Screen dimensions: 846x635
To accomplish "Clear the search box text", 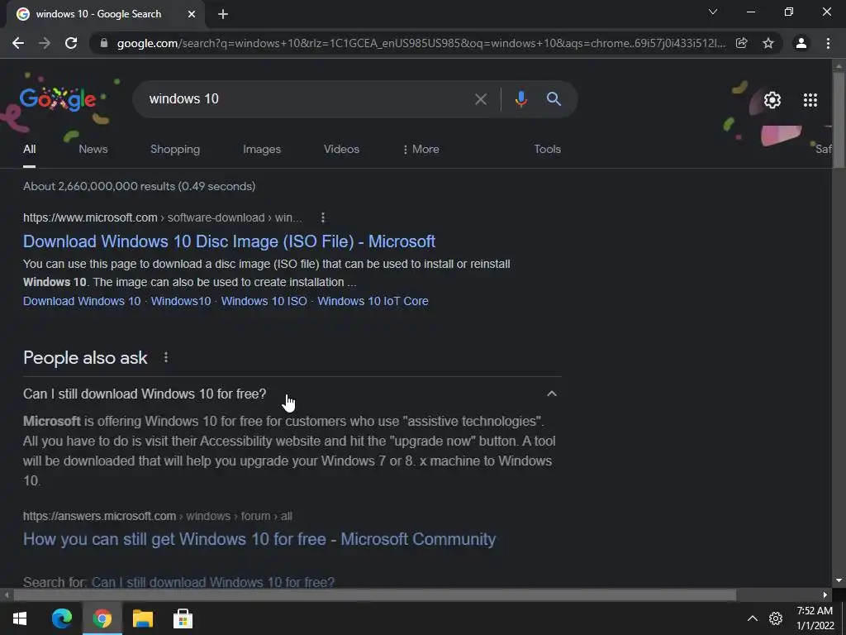I will [481, 99].
